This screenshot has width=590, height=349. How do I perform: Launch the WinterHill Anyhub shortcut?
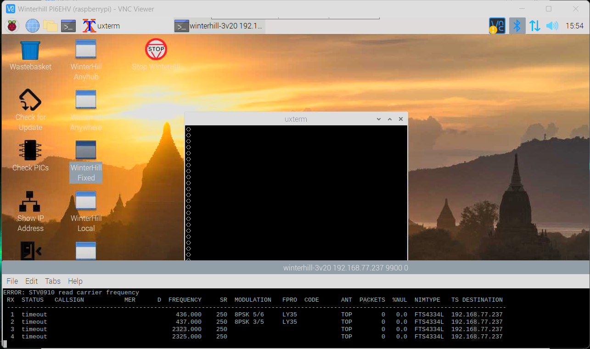(86, 50)
